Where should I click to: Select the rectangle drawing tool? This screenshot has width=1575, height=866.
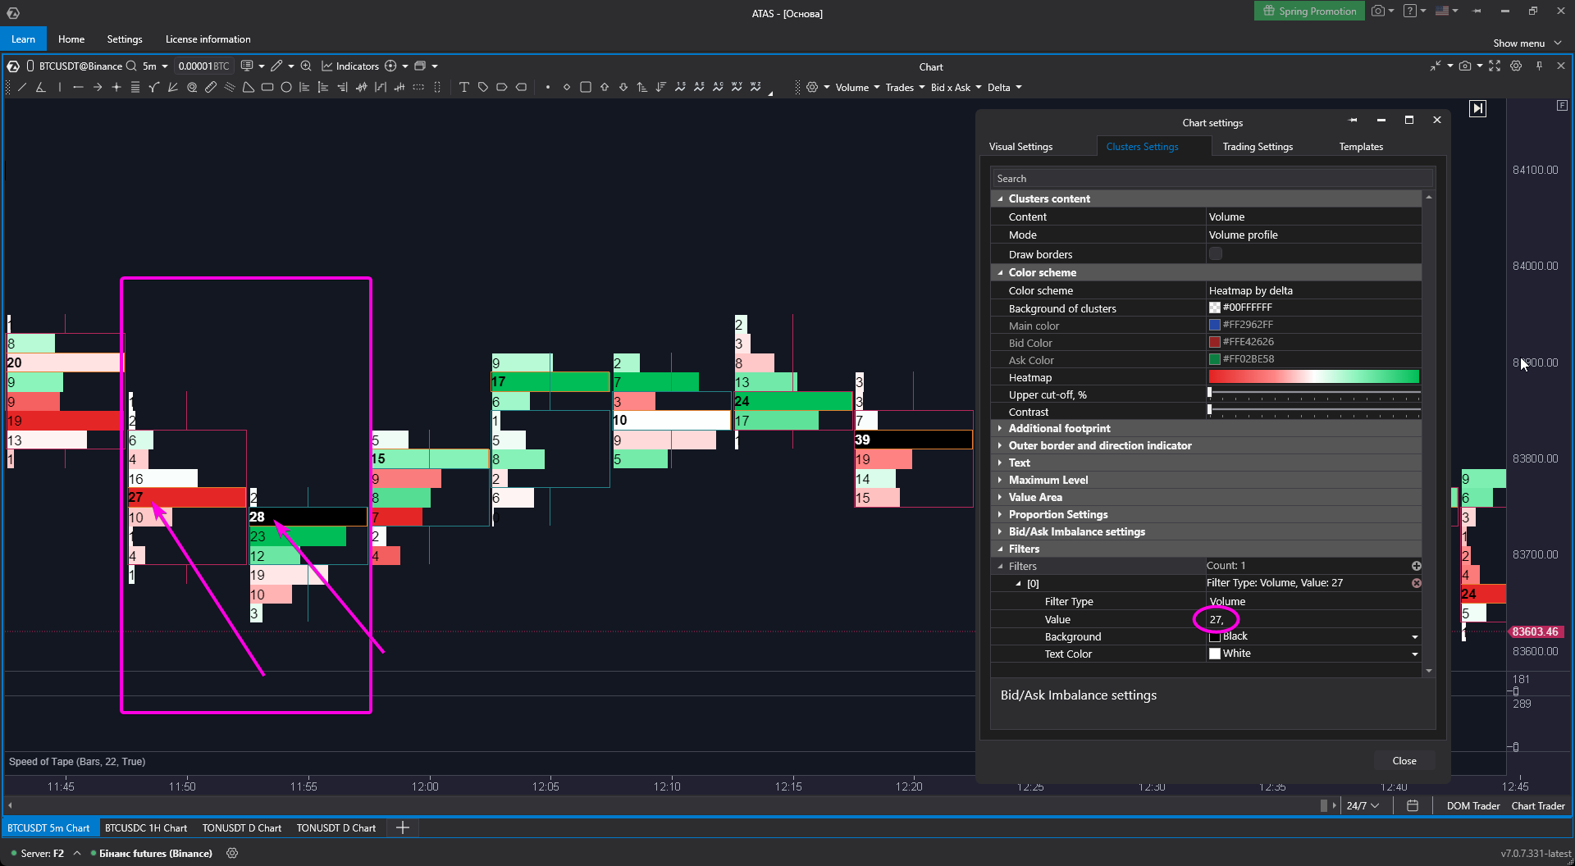[x=267, y=87]
